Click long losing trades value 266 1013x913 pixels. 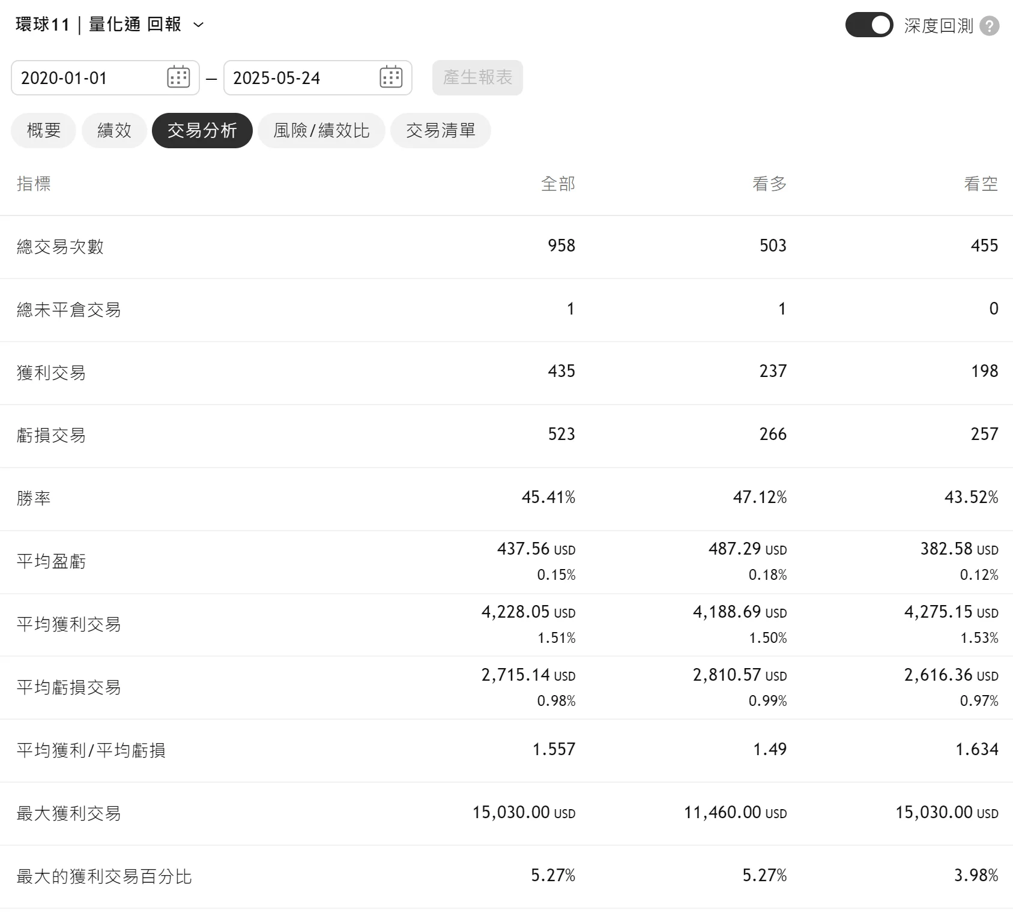(x=773, y=434)
